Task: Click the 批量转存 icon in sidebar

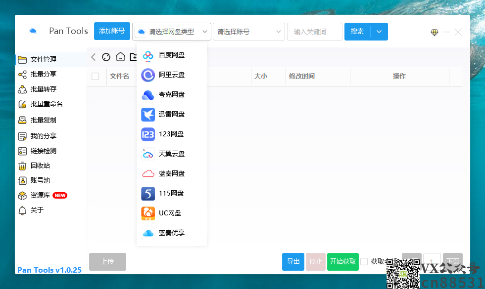Action: [22, 89]
